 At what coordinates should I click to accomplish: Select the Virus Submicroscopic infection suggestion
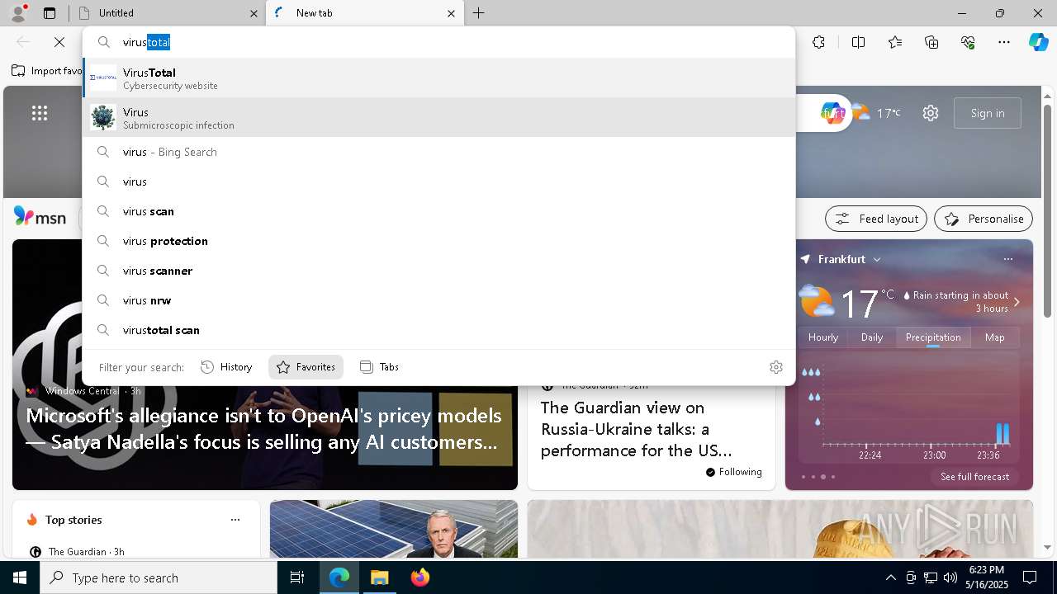[x=439, y=118]
